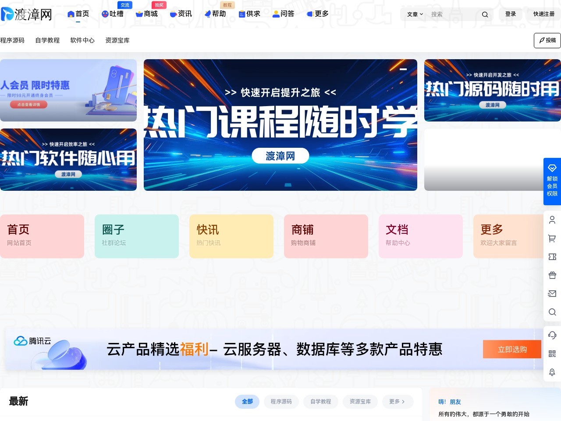Switch to the 问答 navigation tab

284,14
